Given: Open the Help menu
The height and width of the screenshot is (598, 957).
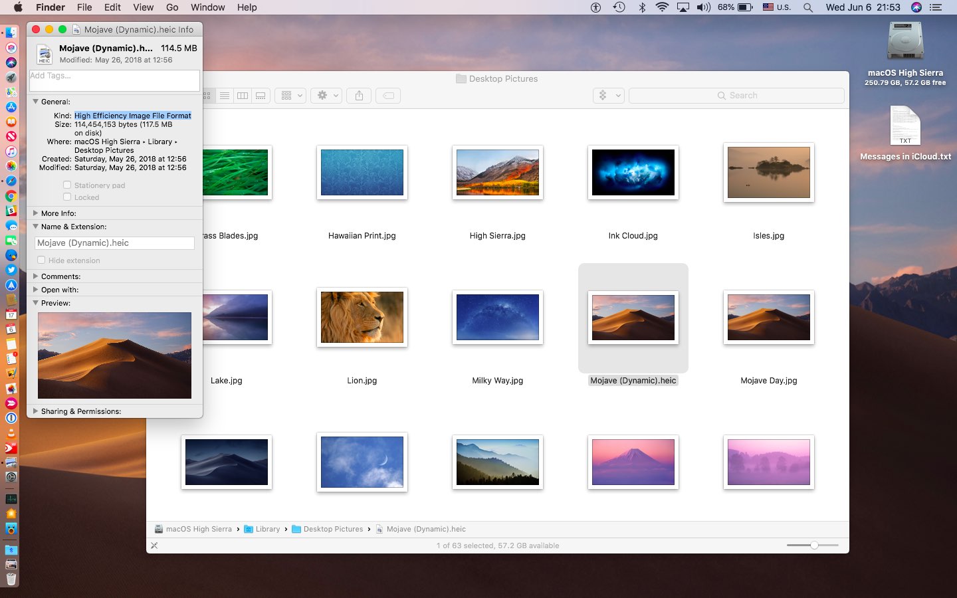Looking at the screenshot, I should tap(247, 7).
